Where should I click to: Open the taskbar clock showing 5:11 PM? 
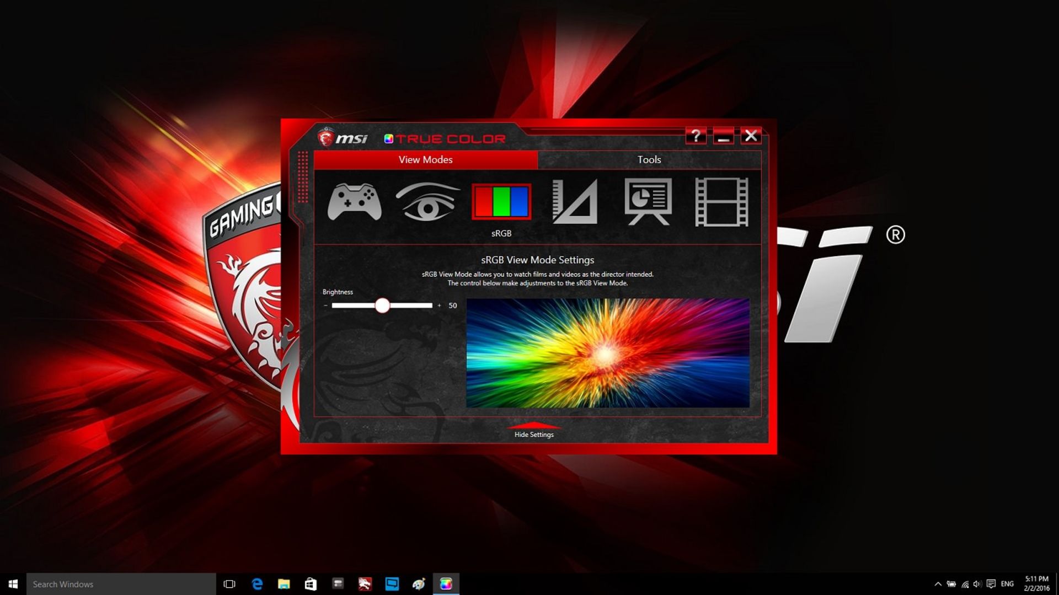point(1036,584)
